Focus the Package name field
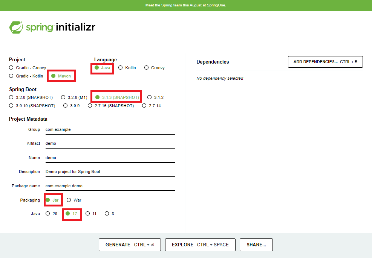Image resolution: width=372 pixels, height=258 pixels. [110, 186]
